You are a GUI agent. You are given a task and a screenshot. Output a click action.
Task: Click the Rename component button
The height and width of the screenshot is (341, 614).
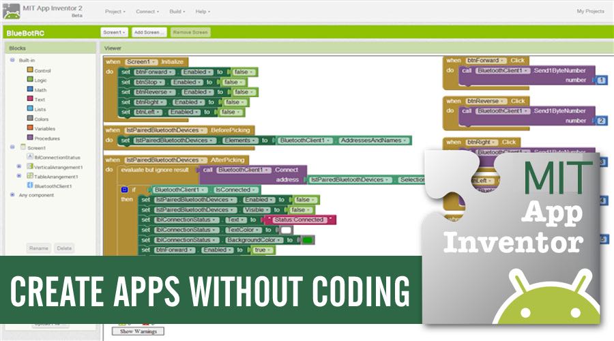pyautogui.click(x=38, y=248)
